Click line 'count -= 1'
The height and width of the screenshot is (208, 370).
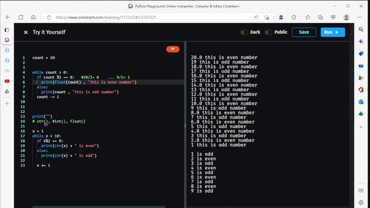click(48, 97)
